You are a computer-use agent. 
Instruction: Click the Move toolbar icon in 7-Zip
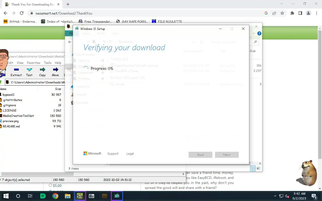(55, 72)
